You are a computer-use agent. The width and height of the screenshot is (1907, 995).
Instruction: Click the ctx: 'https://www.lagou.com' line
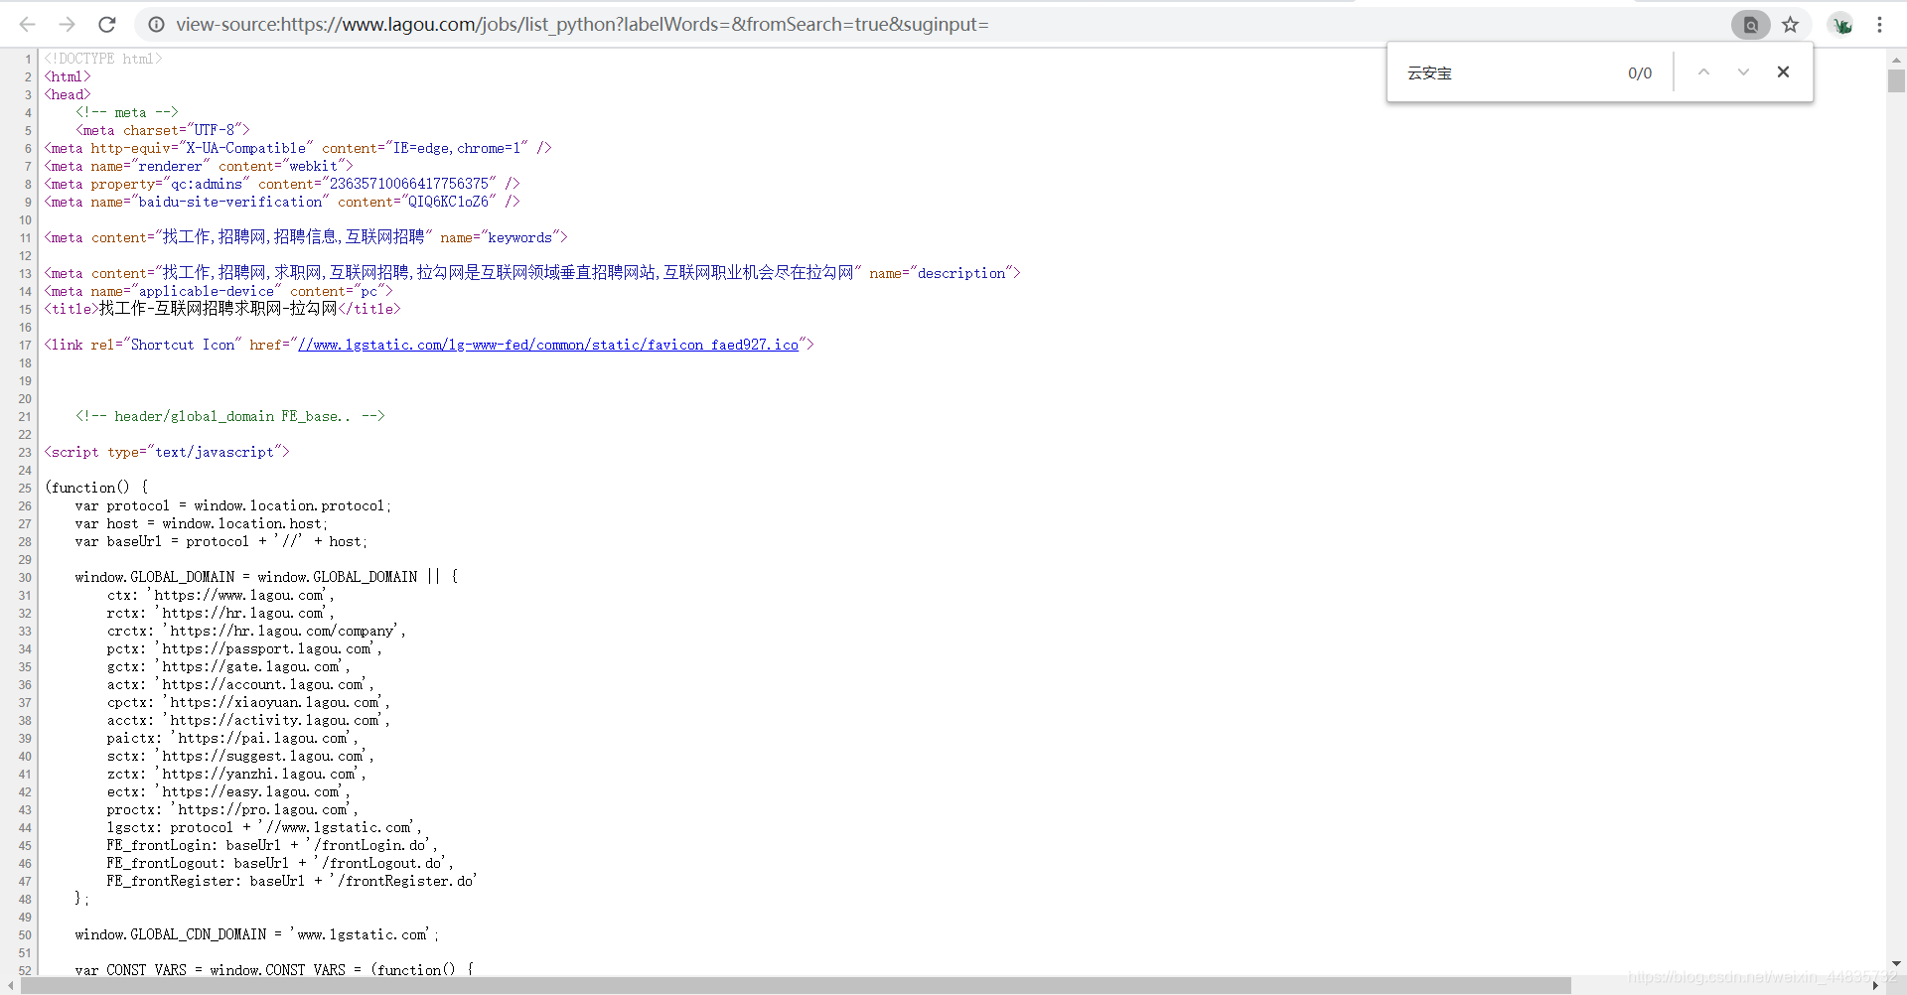pos(220,595)
